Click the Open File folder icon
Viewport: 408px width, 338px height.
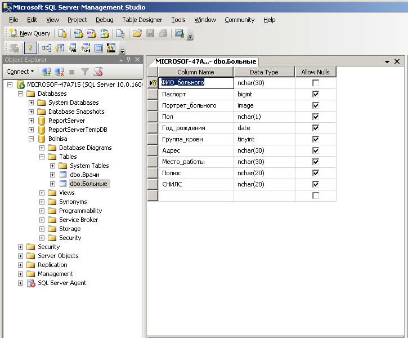click(x=137, y=34)
